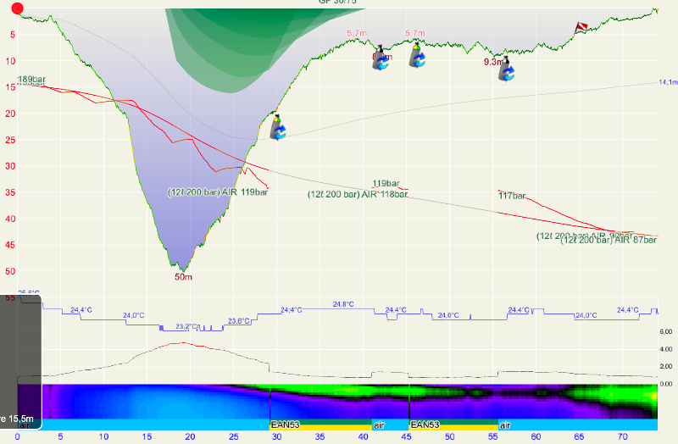
Task: Click the 50m maximum depth label
Action: tap(183, 277)
